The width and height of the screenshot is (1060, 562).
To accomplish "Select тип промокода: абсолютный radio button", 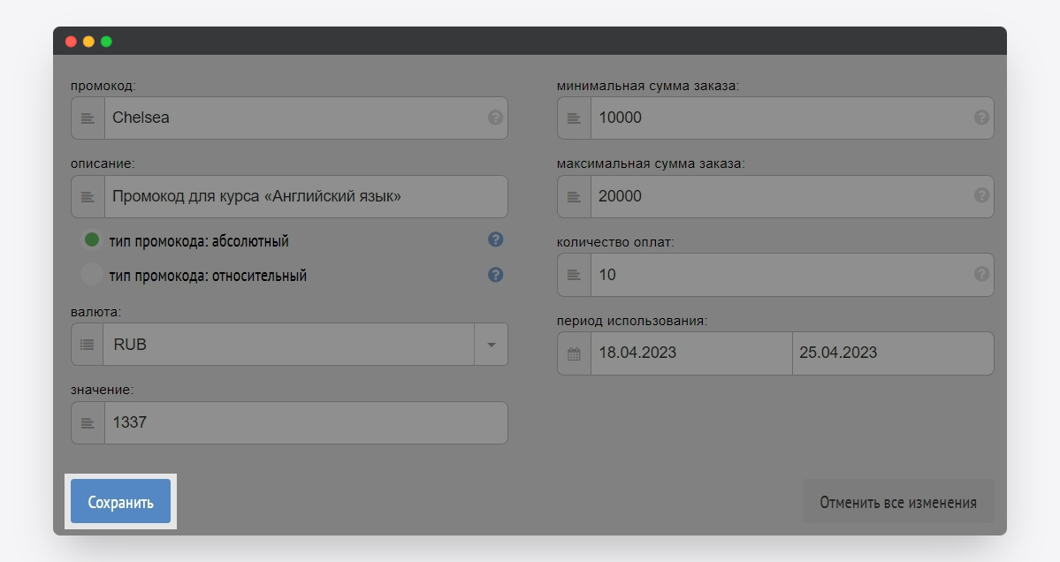I will coord(91,240).
